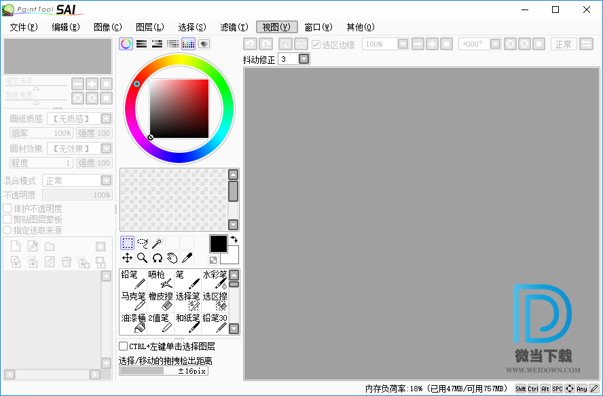Click the transparent color checker icon
The width and height of the screenshot is (603, 396).
click(x=213, y=259)
